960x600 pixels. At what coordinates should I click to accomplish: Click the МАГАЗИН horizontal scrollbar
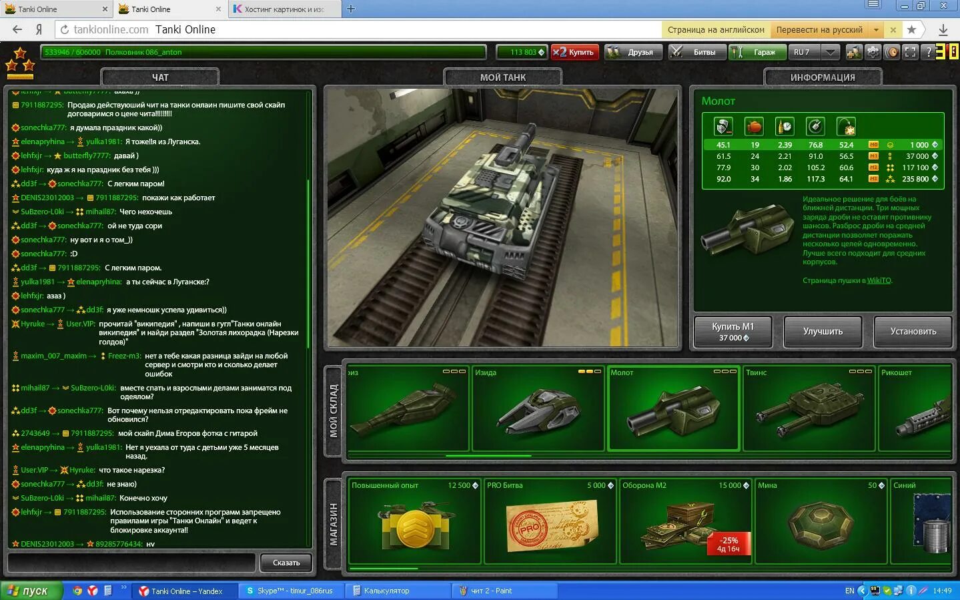[384, 569]
